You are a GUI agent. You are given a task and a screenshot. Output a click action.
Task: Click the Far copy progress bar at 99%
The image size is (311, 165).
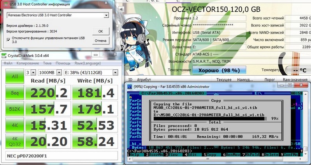point(210,119)
